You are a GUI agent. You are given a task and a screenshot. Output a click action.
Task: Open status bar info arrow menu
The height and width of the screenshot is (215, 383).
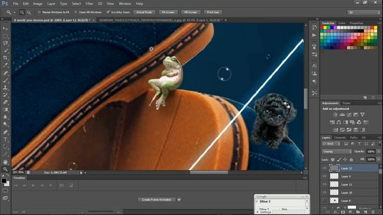[81, 173]
